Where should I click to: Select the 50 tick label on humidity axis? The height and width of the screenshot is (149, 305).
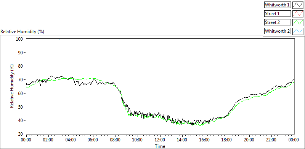(21, 107)
